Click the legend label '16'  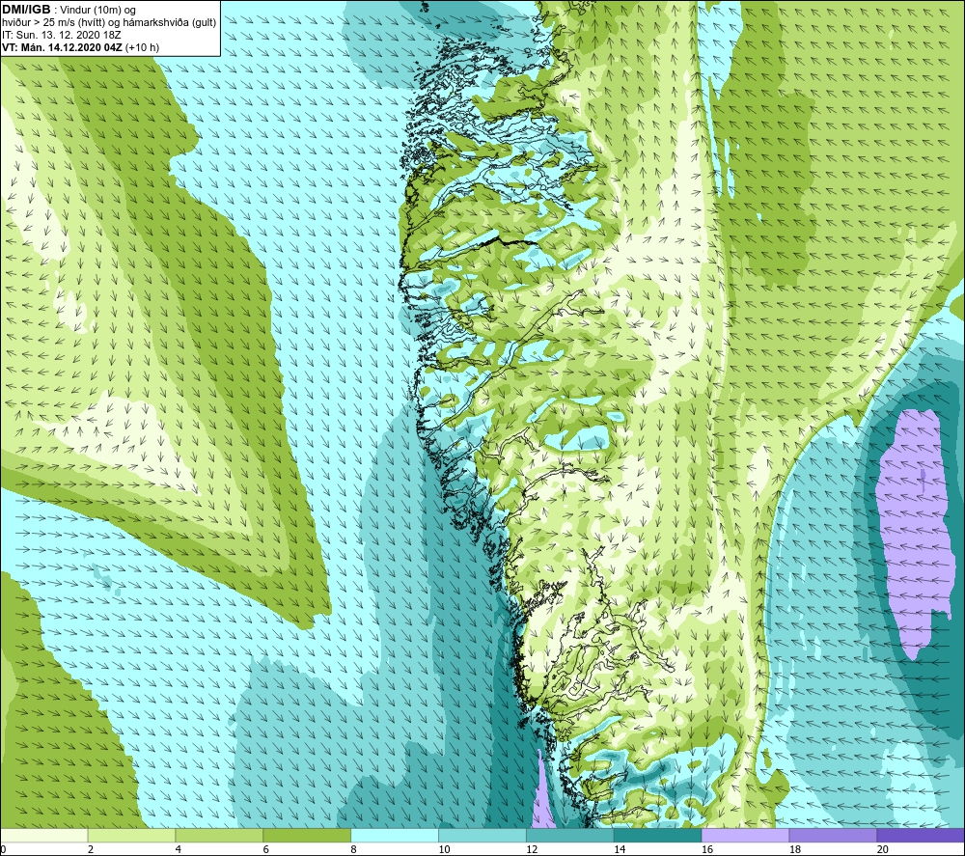[707, 849]
